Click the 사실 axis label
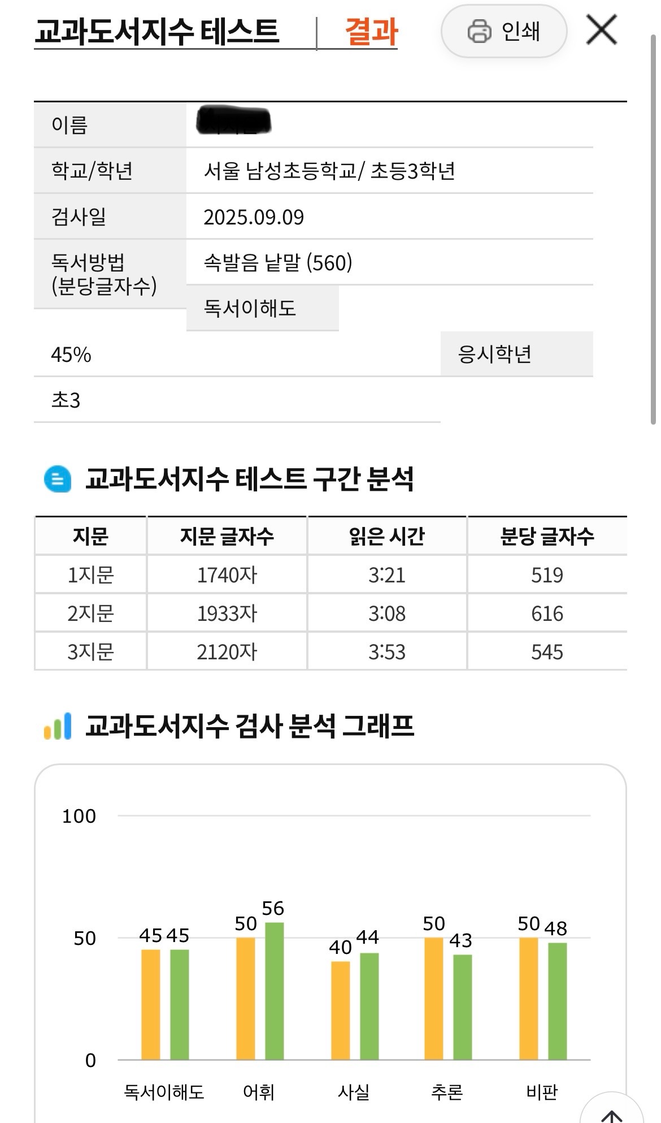The width and height of the screenshot is (661, 1123). click(354, 1091)
